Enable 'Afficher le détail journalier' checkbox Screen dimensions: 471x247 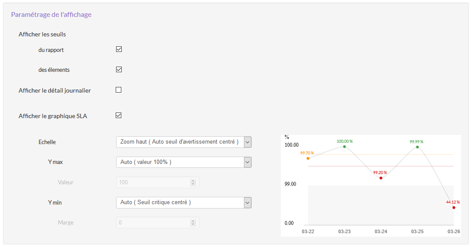pos(119,90)
